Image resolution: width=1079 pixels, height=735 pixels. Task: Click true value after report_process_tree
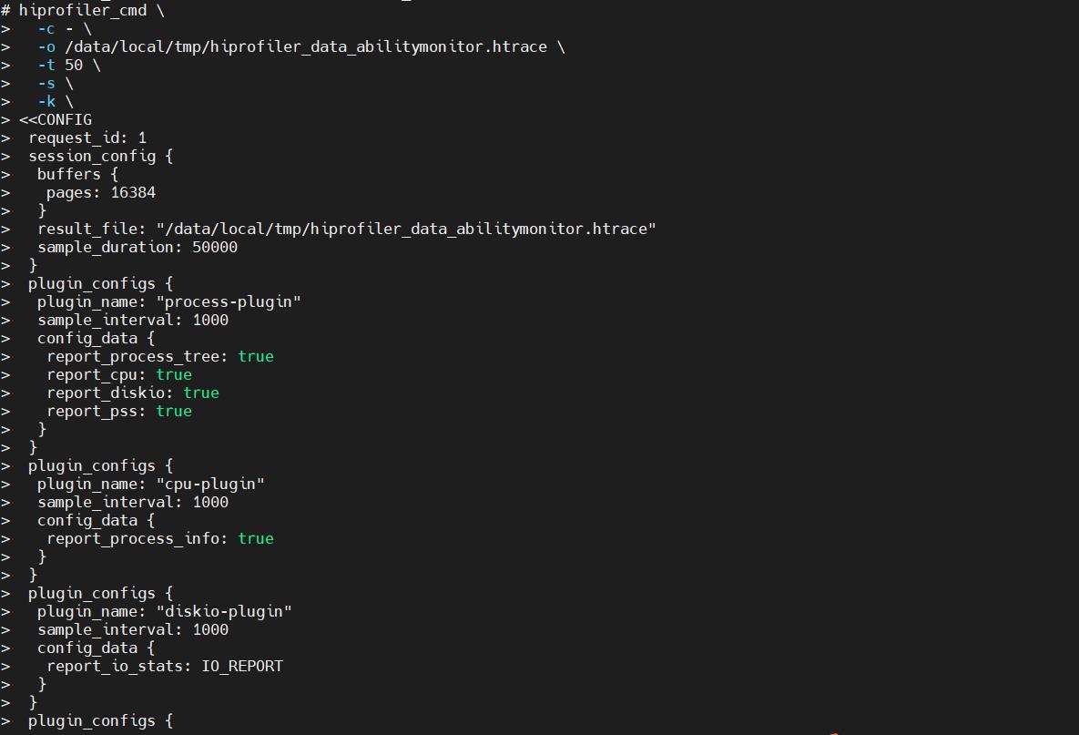(x=256, y=357)
